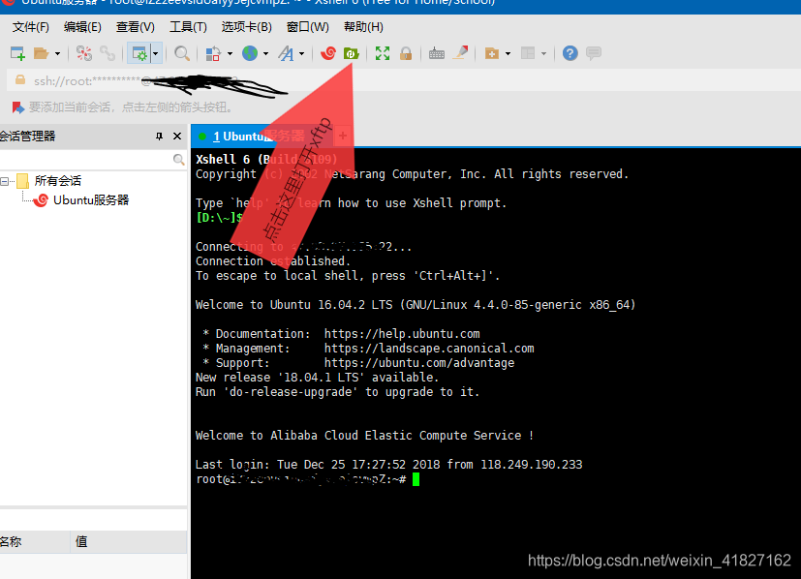The height and width of the screenshot is (579, 801).
Task: Expand the properties dropdown arrow
Action: point(156,53)
